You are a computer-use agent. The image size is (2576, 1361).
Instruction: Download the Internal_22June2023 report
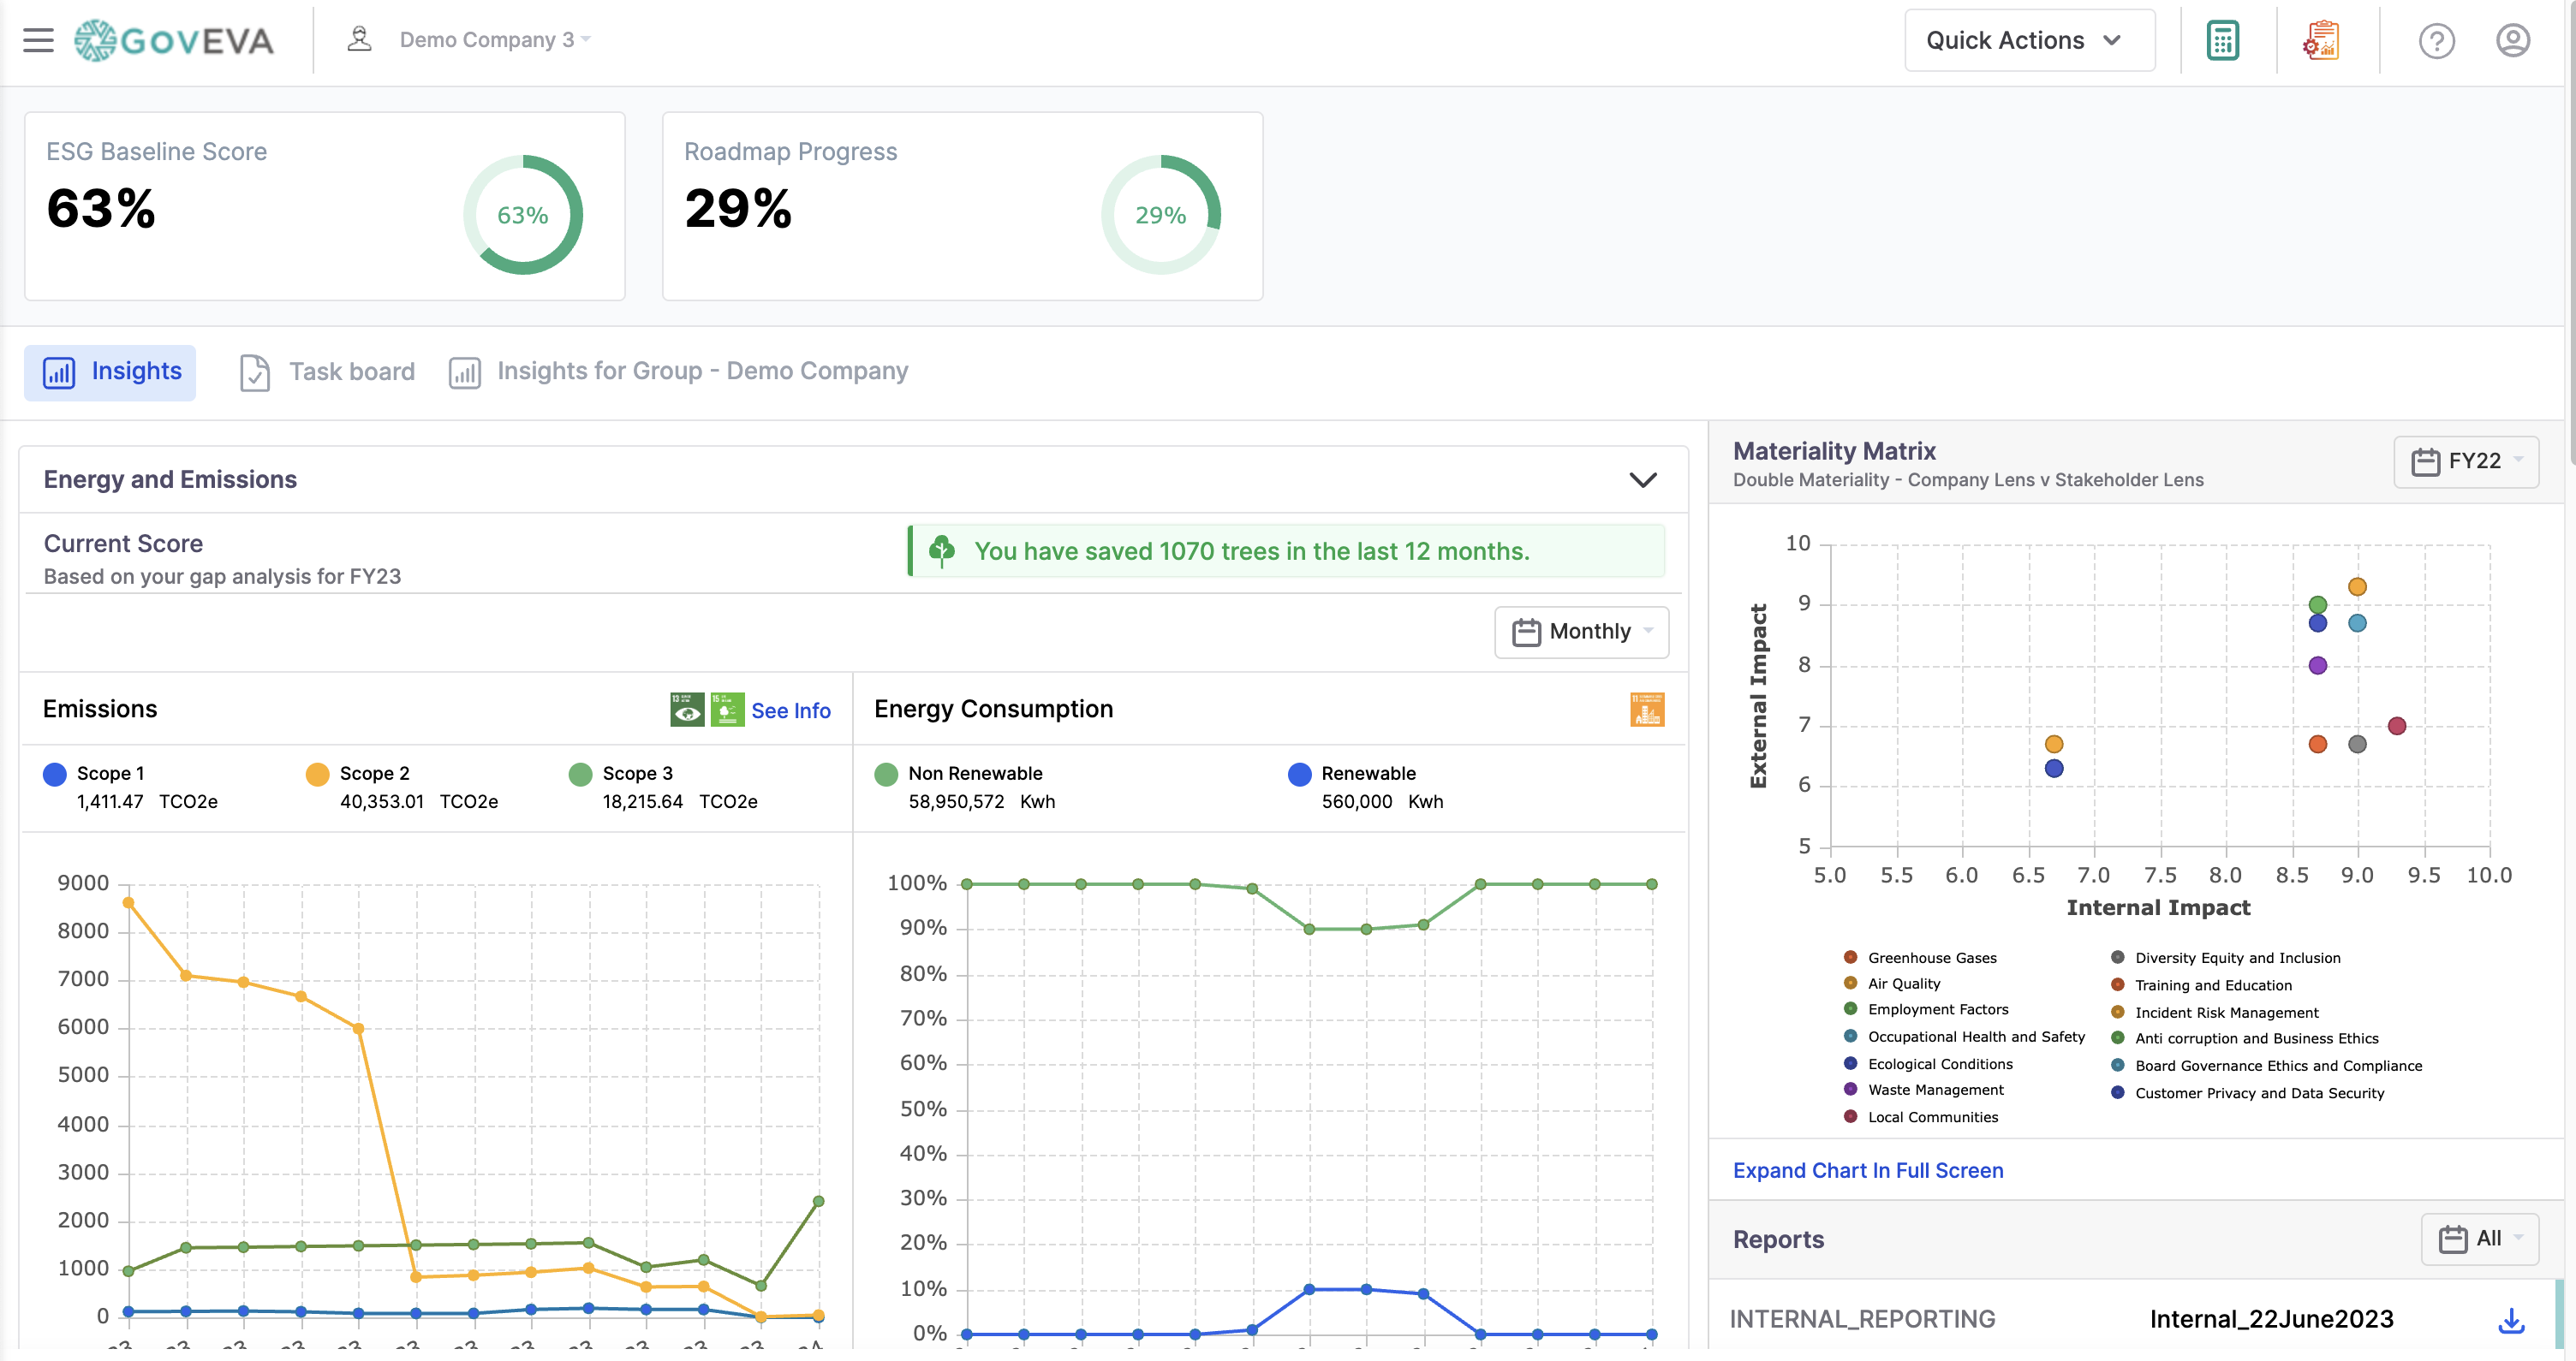[2511, 1320]
